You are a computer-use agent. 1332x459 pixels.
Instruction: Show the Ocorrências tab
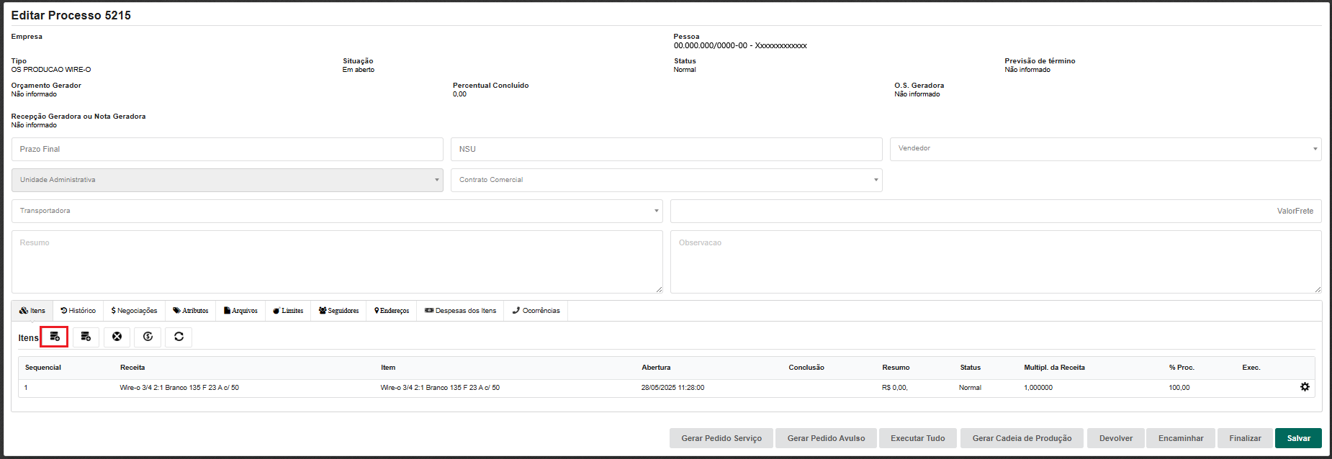(536, 311)
